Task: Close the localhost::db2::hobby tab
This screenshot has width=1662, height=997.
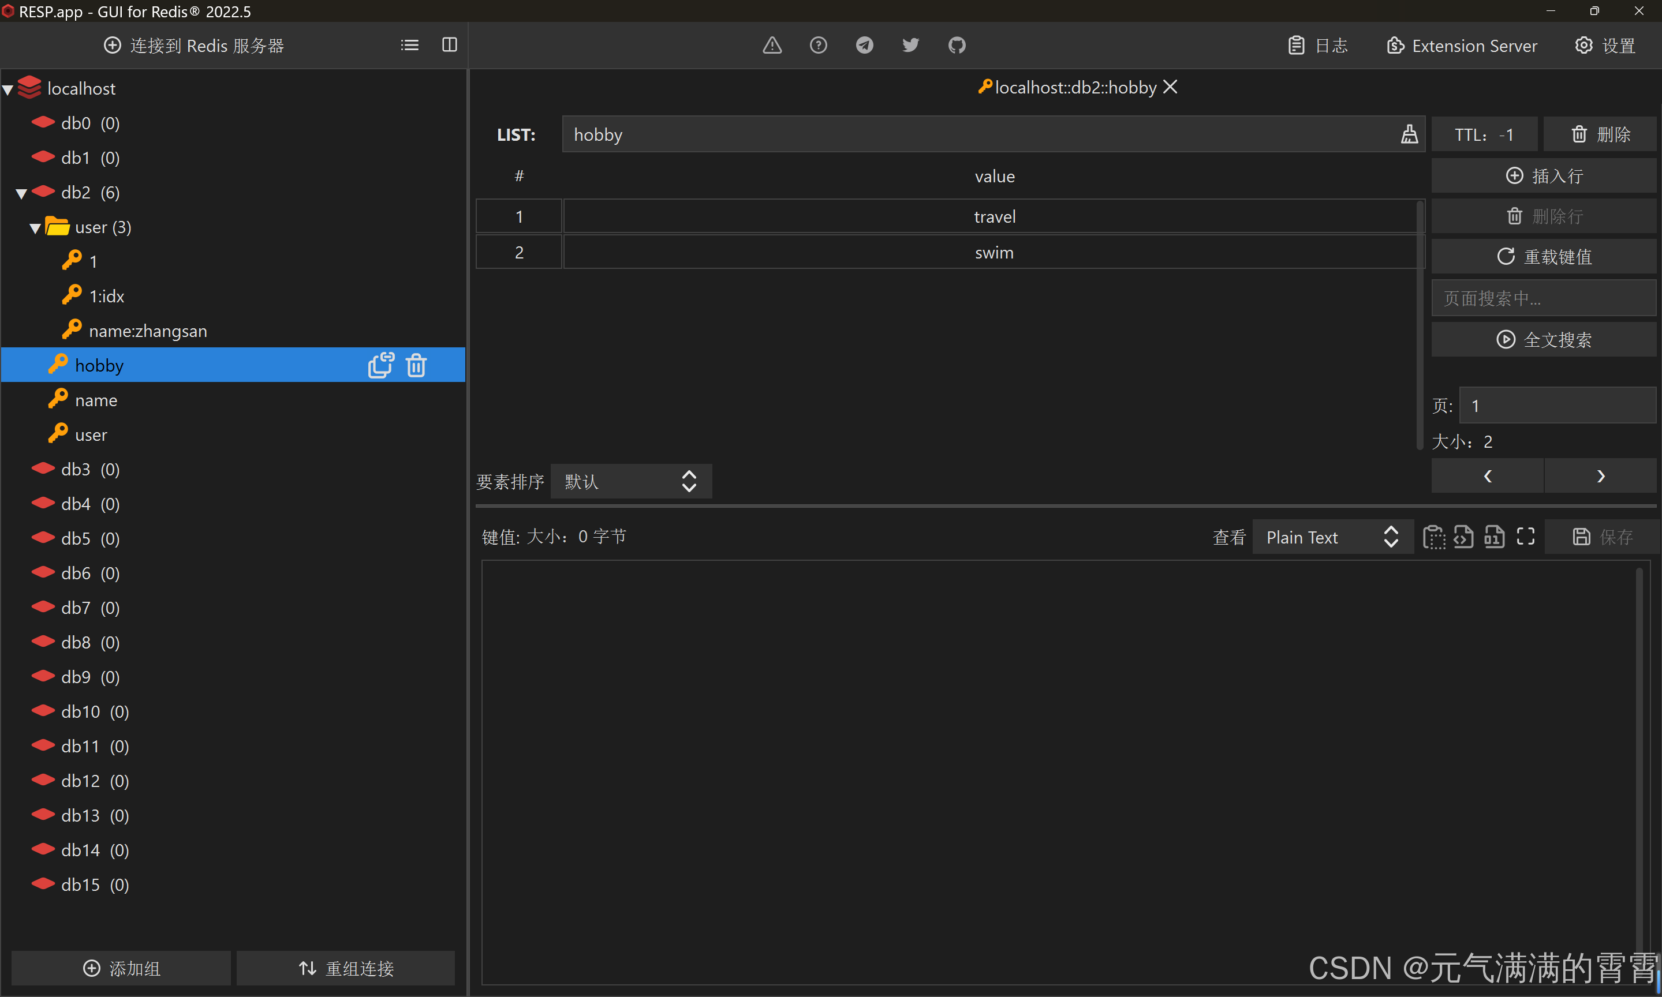Action: point(1170,87)
